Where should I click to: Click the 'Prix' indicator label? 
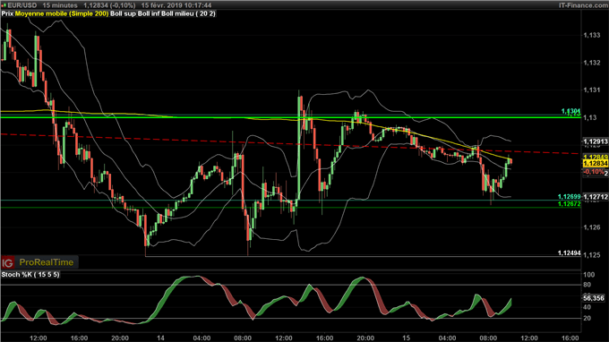point(7,13)
